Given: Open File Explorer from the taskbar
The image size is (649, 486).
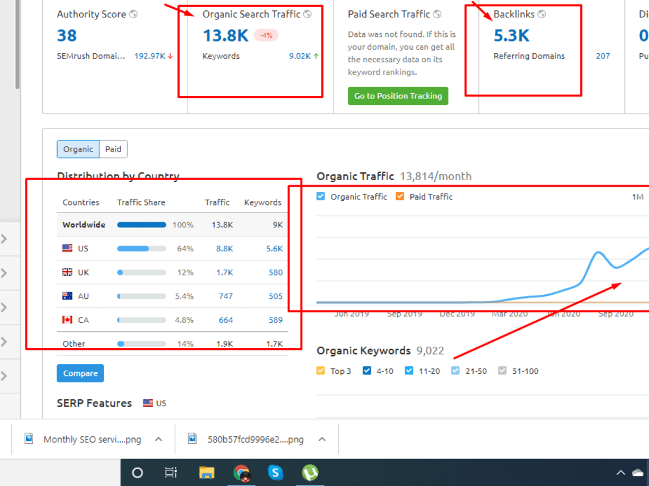Looking at the screenshot, I should pyautogui.click(x=206, y=472).
